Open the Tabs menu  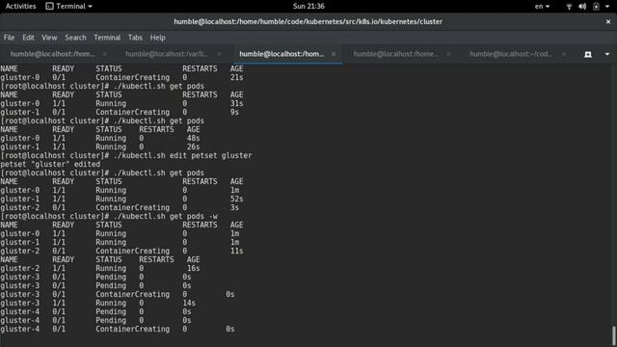pyautogui.click(x=135, y=38)
